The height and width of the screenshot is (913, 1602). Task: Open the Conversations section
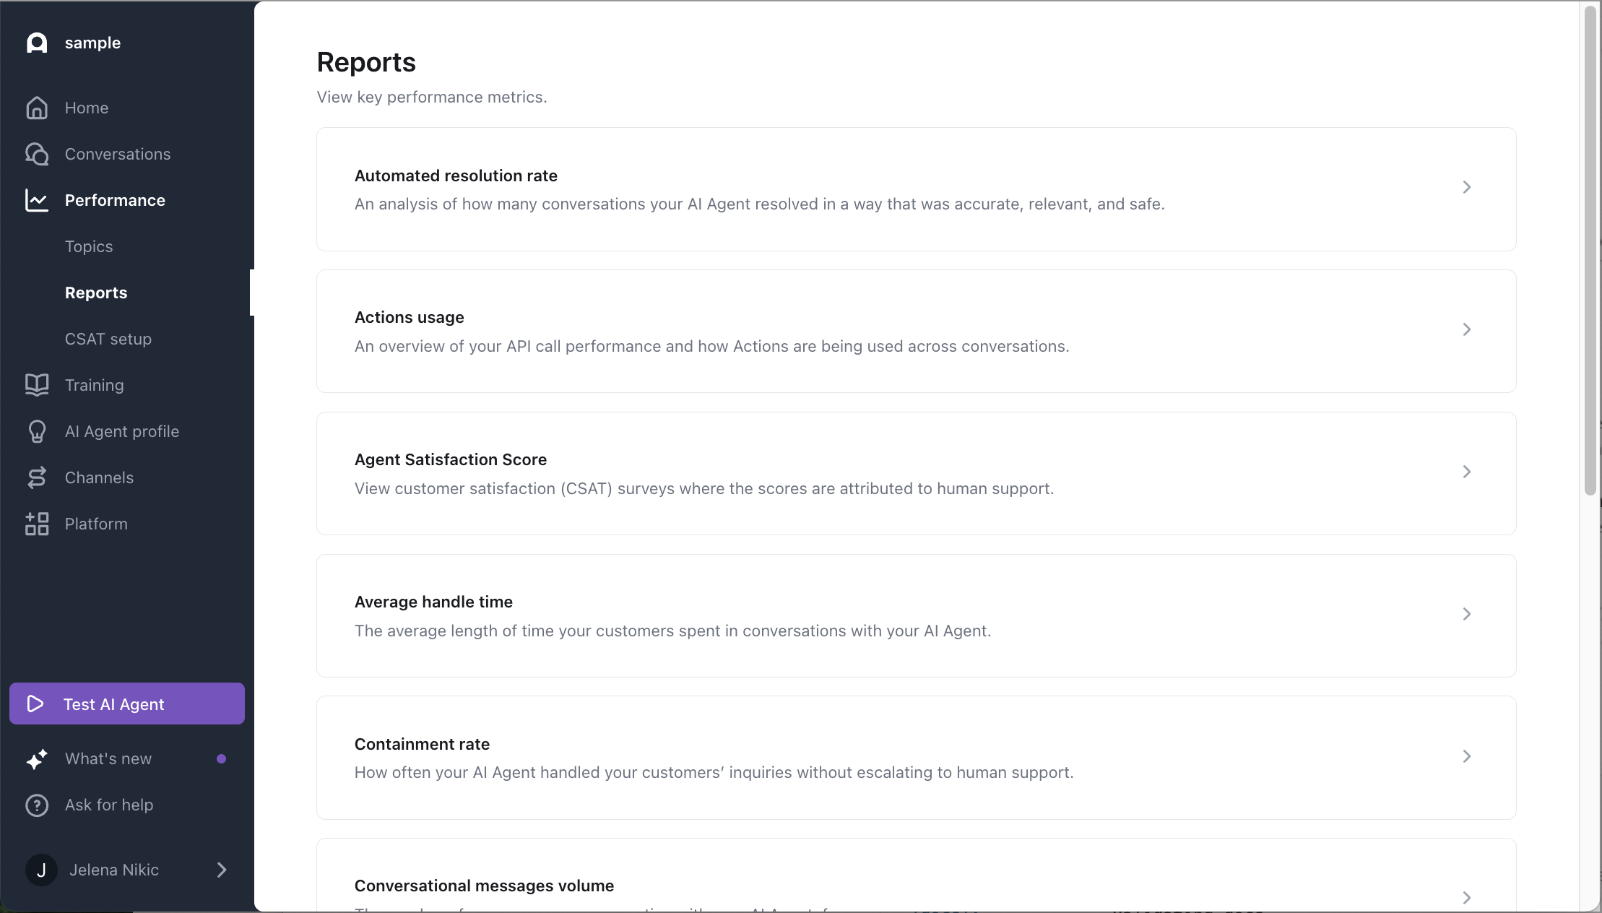[118, 154]
